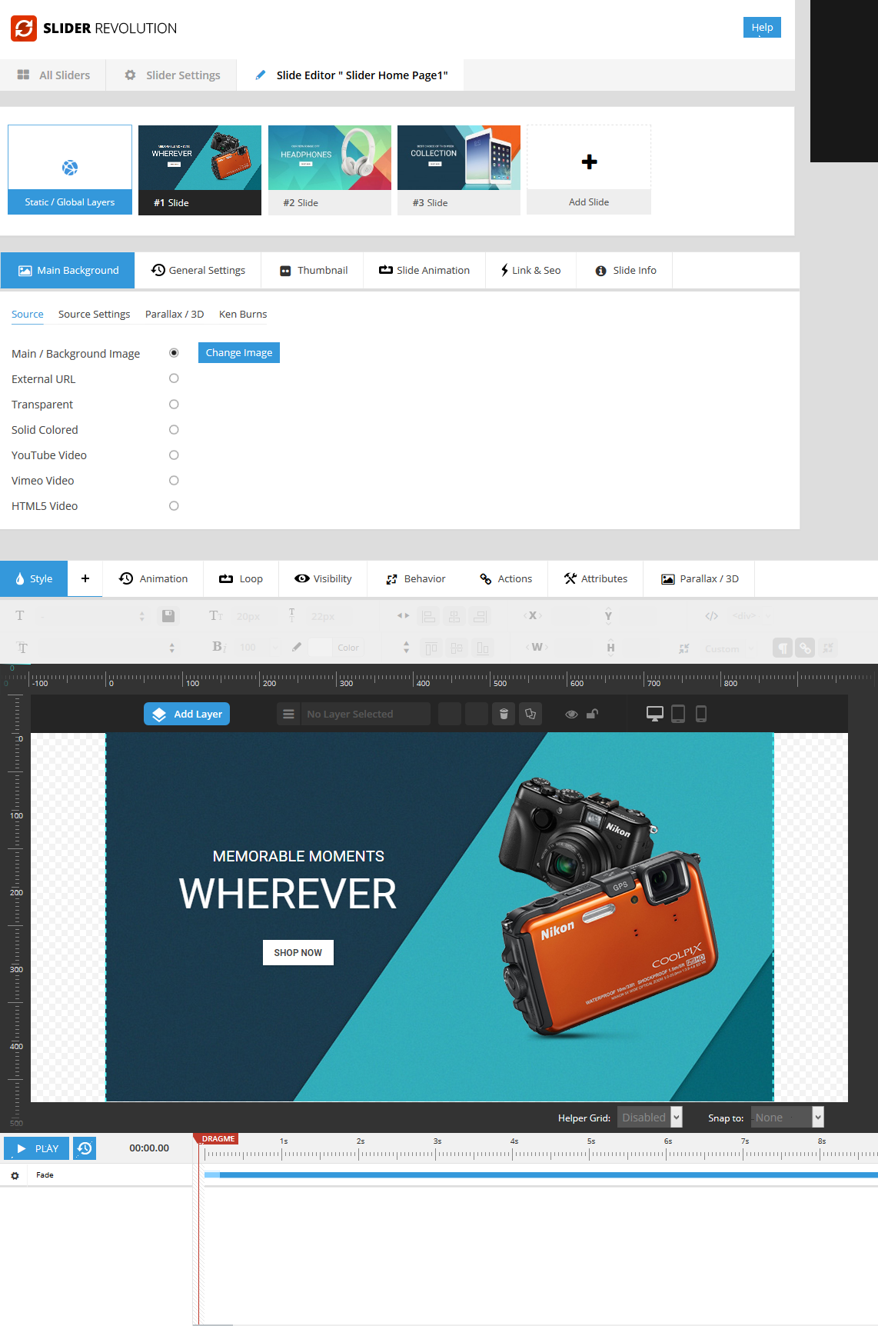Open the layer Animation tab

point(154,578)
